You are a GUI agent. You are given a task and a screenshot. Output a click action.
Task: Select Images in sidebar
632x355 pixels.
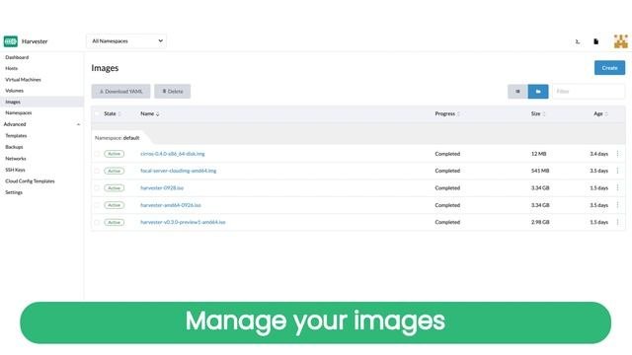coord(41,102)
